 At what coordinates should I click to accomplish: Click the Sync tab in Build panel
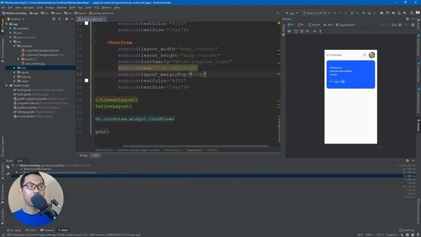[20, 161]
